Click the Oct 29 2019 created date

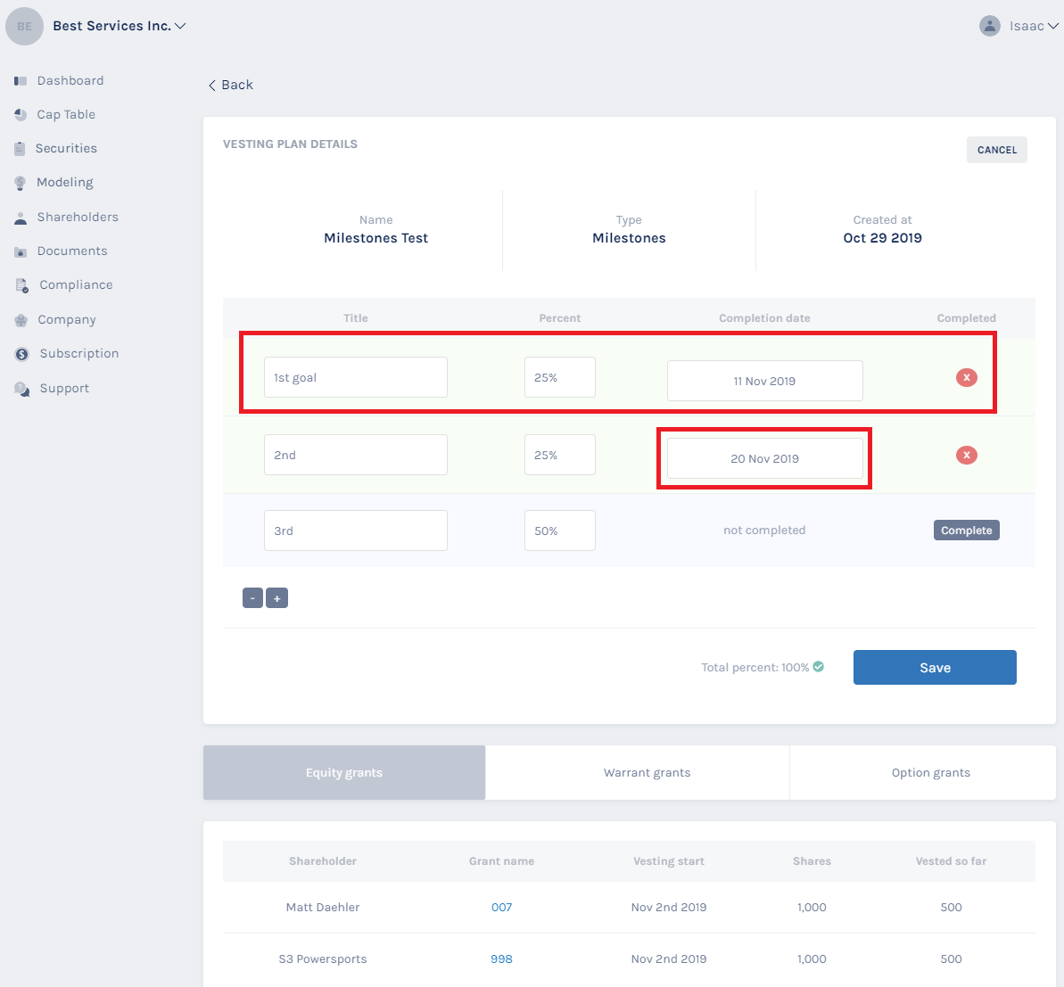point(882,238)
